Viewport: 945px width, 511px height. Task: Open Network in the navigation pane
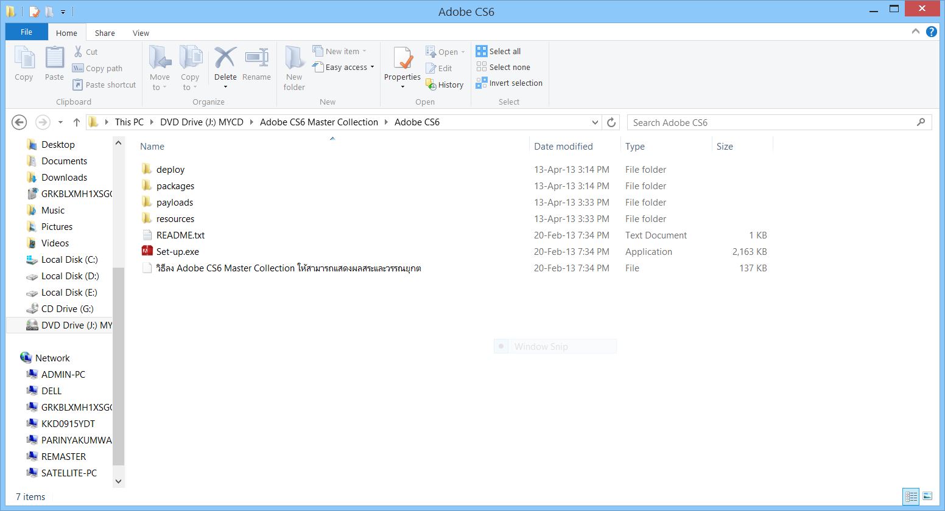(52, 358)
